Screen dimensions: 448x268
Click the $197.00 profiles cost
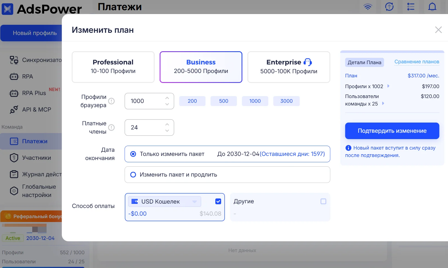tap(430, 86)
